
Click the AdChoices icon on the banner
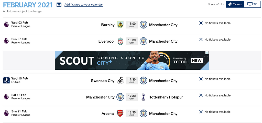[x=207, y=53]
